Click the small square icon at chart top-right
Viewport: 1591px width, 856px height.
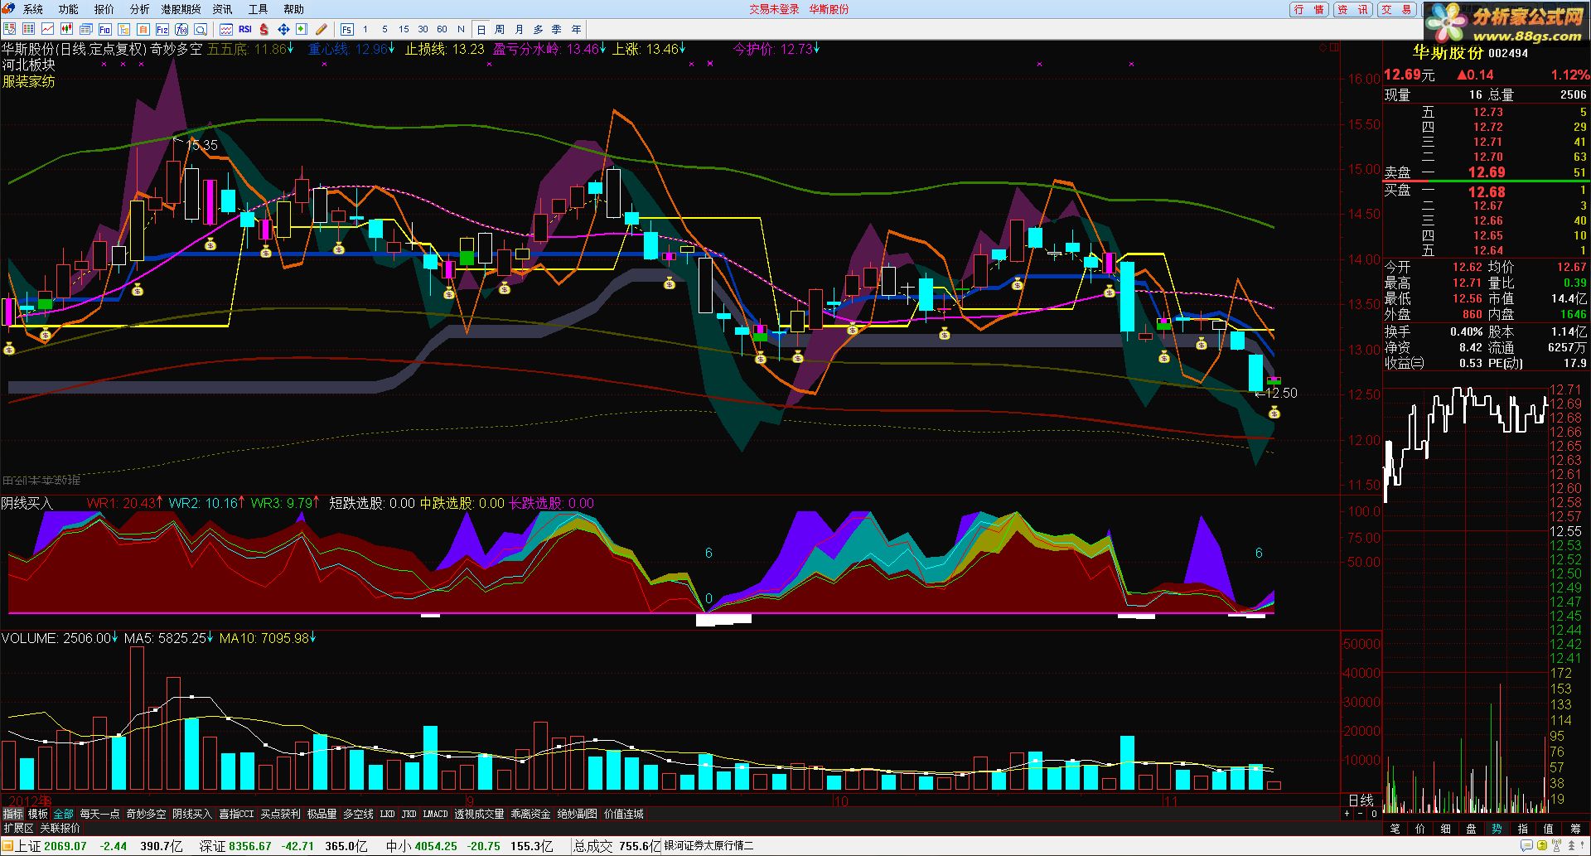[1334, 47]
